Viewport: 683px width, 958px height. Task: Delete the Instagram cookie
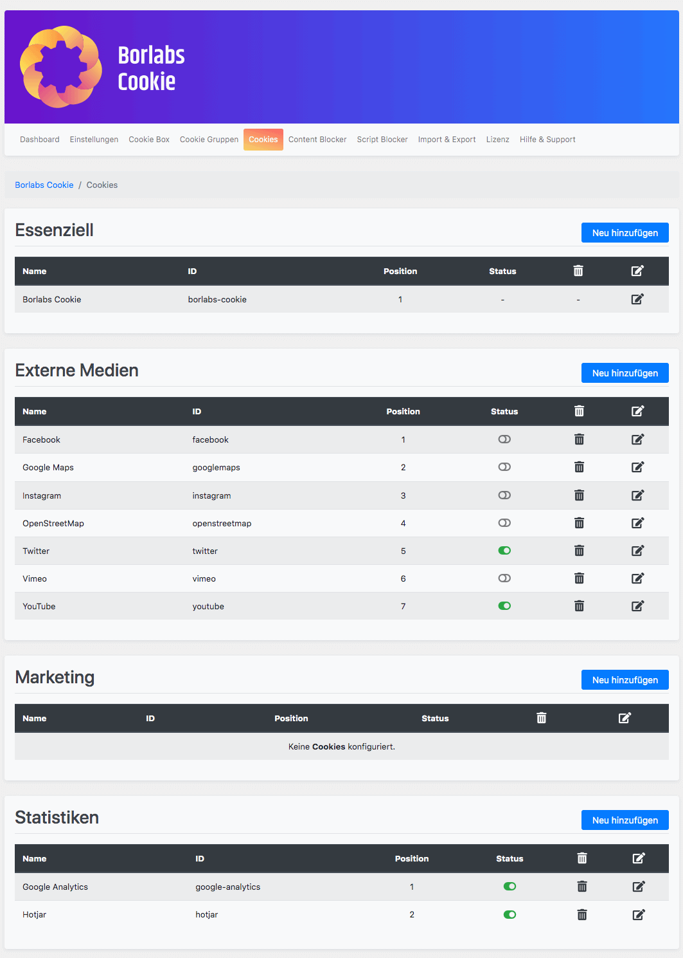[x=579, y=495]
